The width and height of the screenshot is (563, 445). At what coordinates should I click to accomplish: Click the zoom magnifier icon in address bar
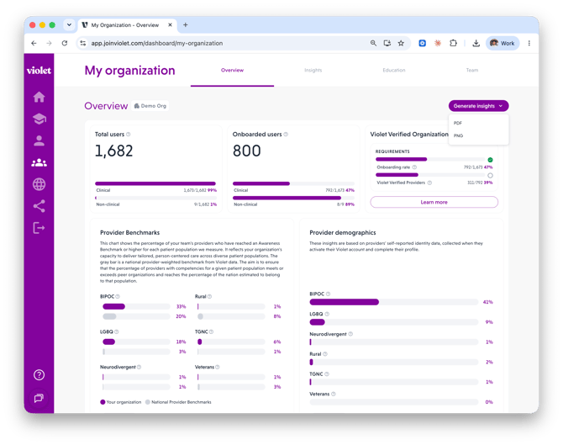coord(373,43)
